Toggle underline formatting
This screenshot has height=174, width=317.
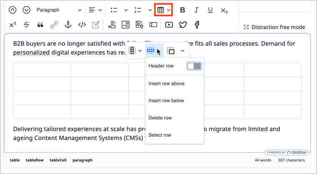(x=210, y=10)
